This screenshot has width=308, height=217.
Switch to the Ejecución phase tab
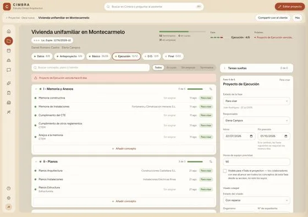tap(127, 56)
